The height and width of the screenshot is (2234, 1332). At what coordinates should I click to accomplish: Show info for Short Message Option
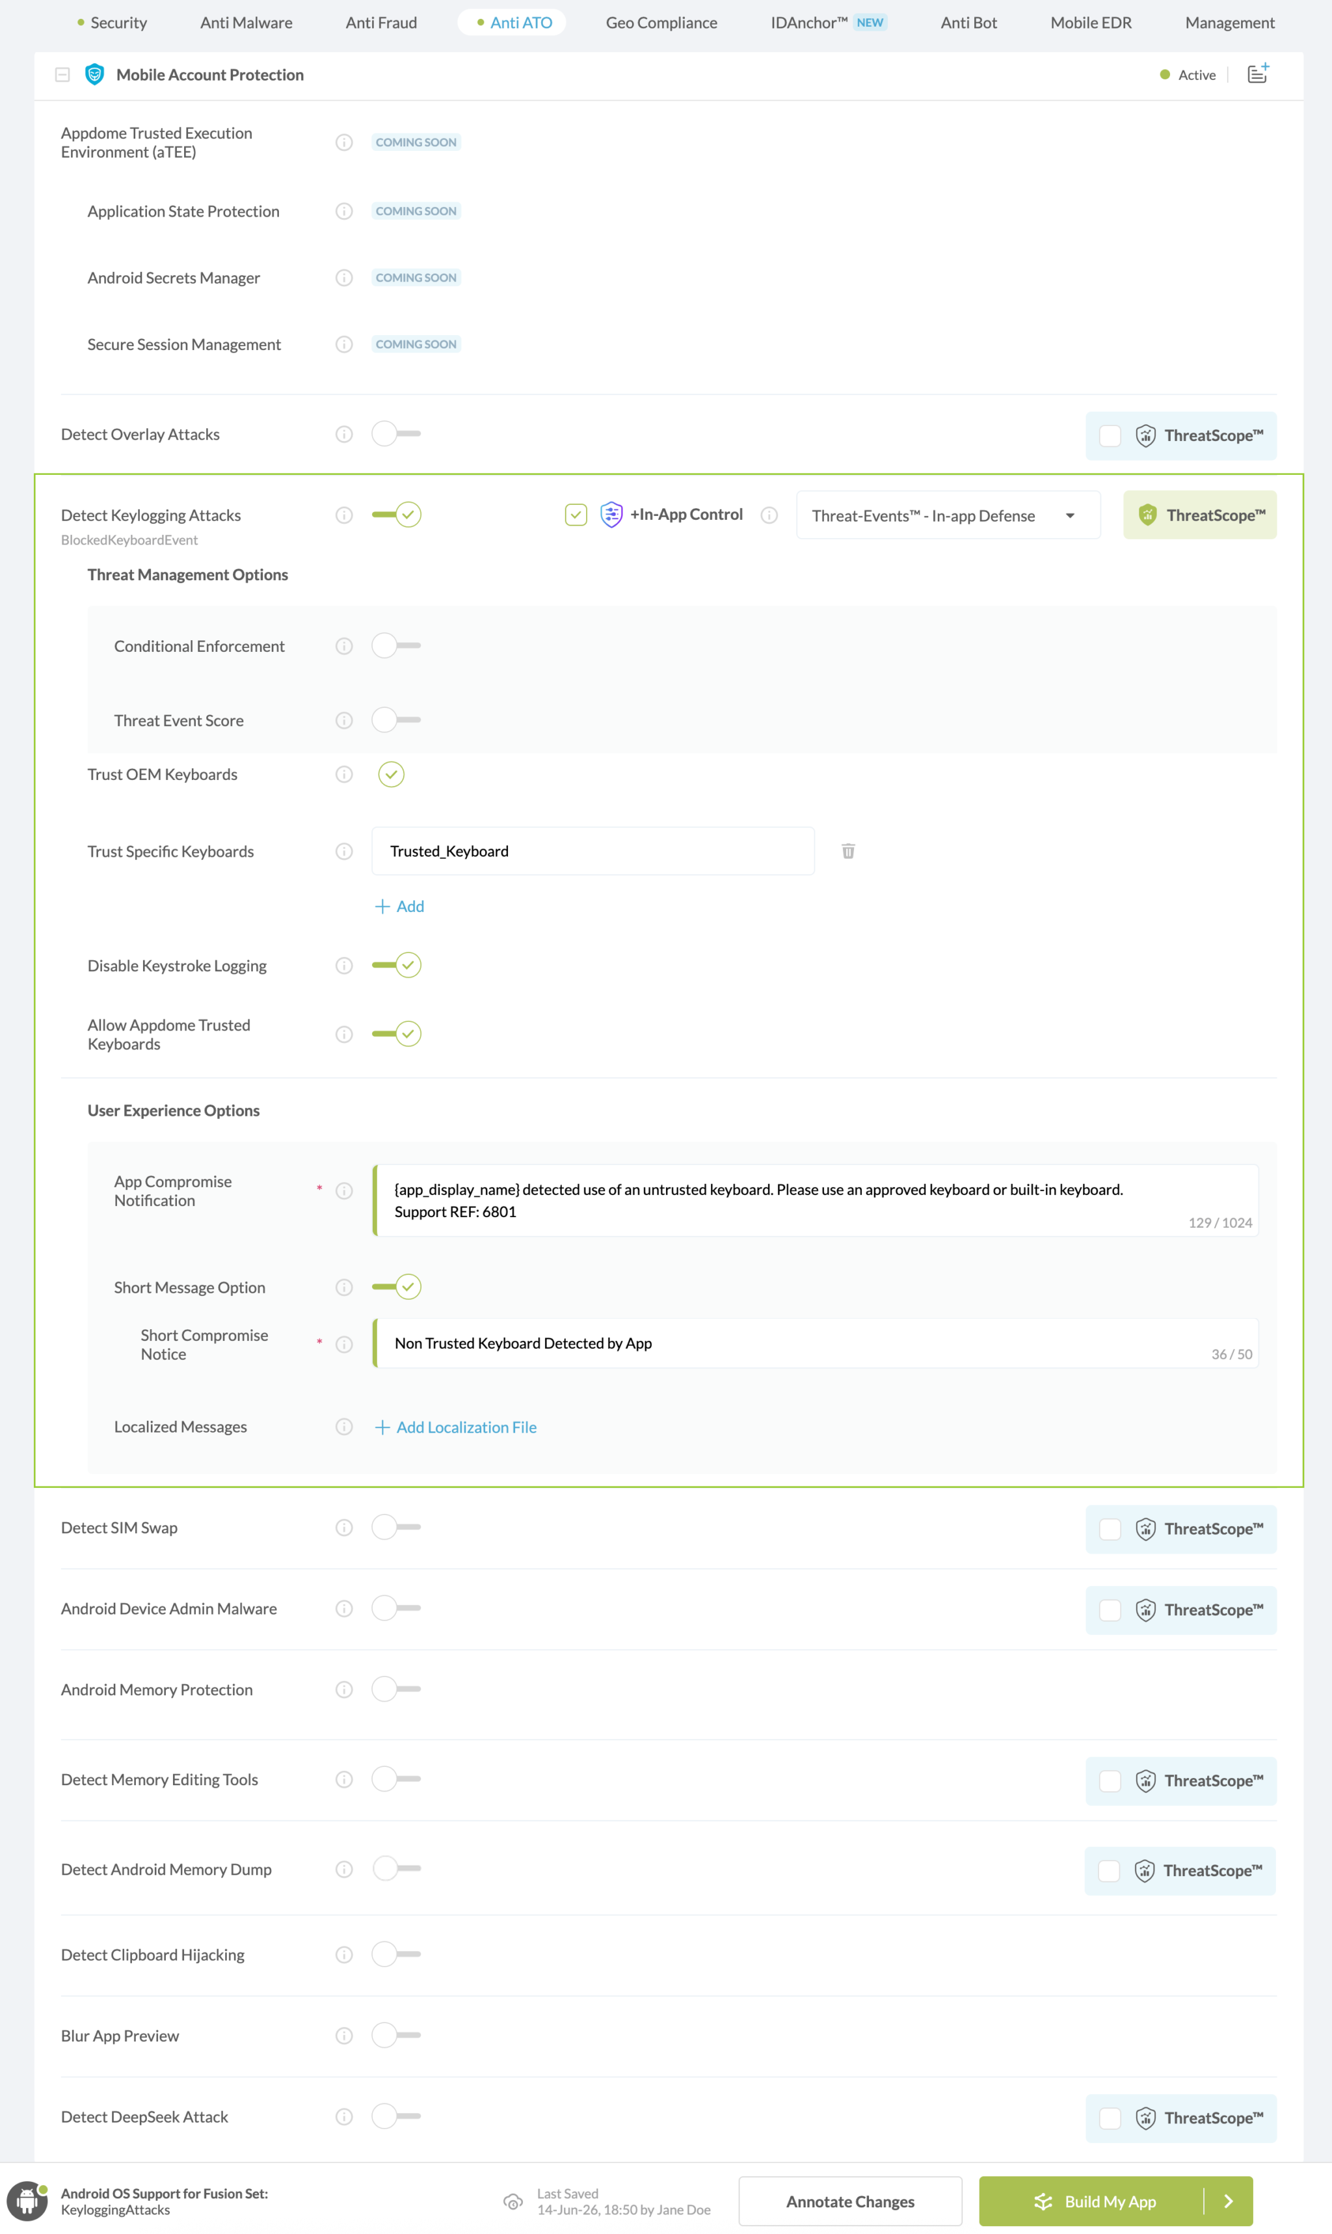344,1287
